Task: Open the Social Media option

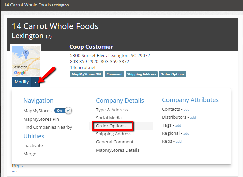Action: [109, 118]
